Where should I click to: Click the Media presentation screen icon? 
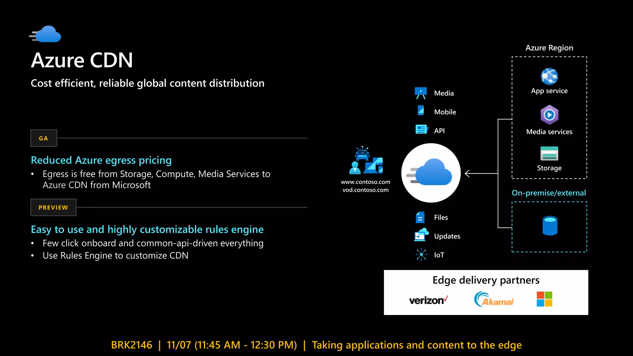(x=421, y=93)
